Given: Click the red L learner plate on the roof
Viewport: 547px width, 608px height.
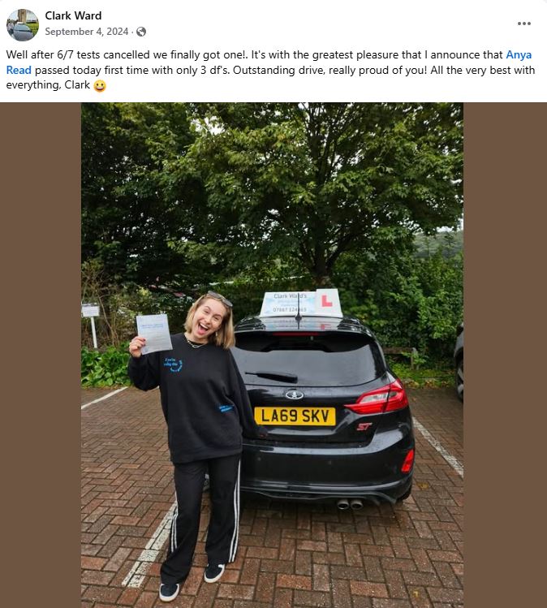Looking at the screenshot, I should (326, 301).
